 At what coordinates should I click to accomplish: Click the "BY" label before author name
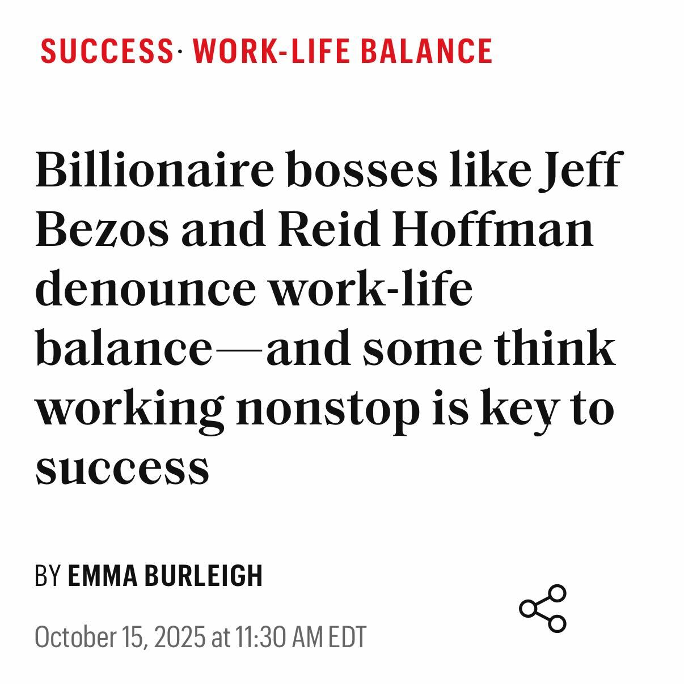tap(48, 576)
